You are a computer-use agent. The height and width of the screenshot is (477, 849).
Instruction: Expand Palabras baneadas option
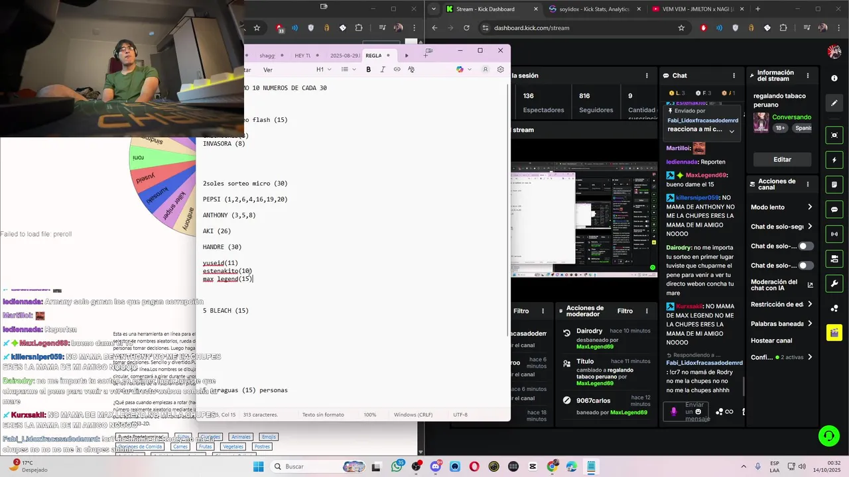click(809, 323)
